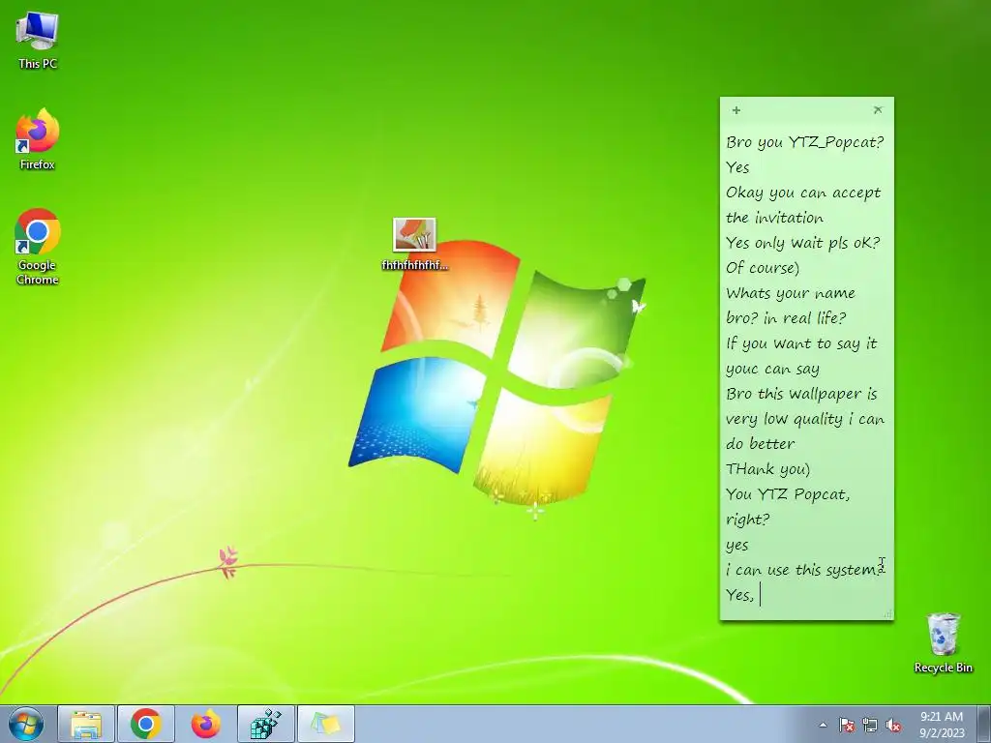Switch to Sticky Notes taskbar button

326,724
